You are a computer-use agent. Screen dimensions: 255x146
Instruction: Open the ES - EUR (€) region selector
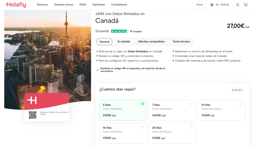[x=222, y=5]
